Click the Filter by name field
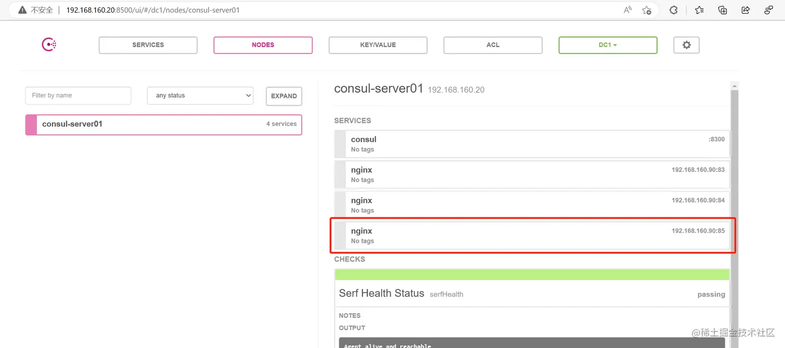785x348 pixels. 78,95
